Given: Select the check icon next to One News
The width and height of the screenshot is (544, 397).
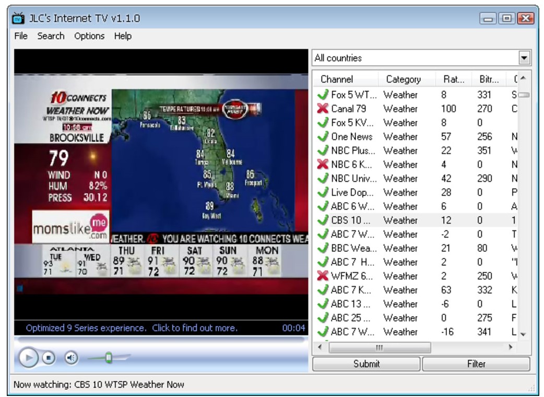Looking at the screenshot, I should (323, 136).
